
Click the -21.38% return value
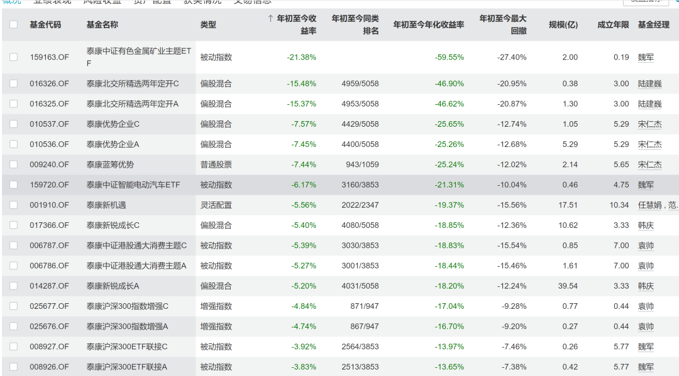(x=301, y=57)
